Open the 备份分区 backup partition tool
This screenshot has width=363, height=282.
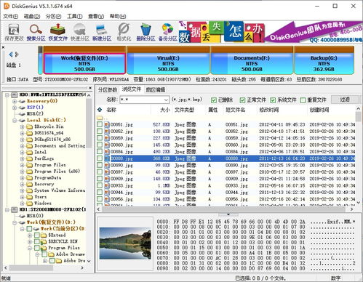(x=167, y=32)
